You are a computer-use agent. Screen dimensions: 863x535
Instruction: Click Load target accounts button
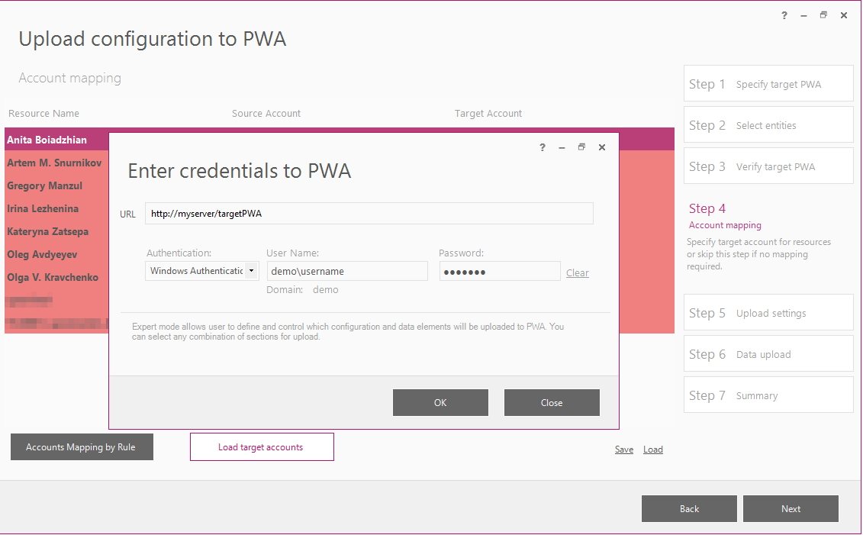pos(262,447)
